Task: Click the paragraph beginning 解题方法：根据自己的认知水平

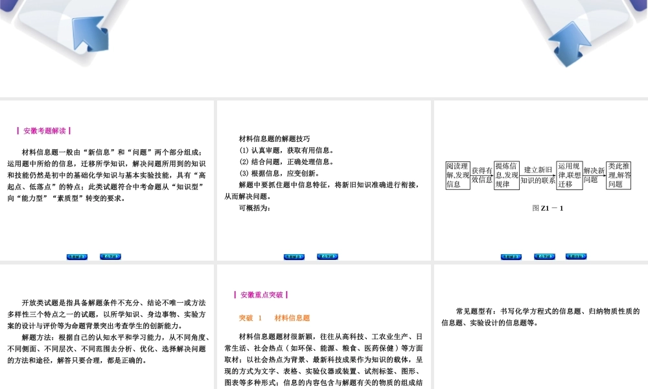Action: (108, 349)
